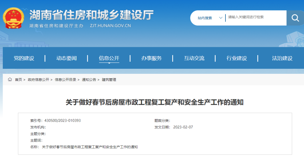Open the 行业建设 section
This screenshot has width=304, height=158.
237,58
